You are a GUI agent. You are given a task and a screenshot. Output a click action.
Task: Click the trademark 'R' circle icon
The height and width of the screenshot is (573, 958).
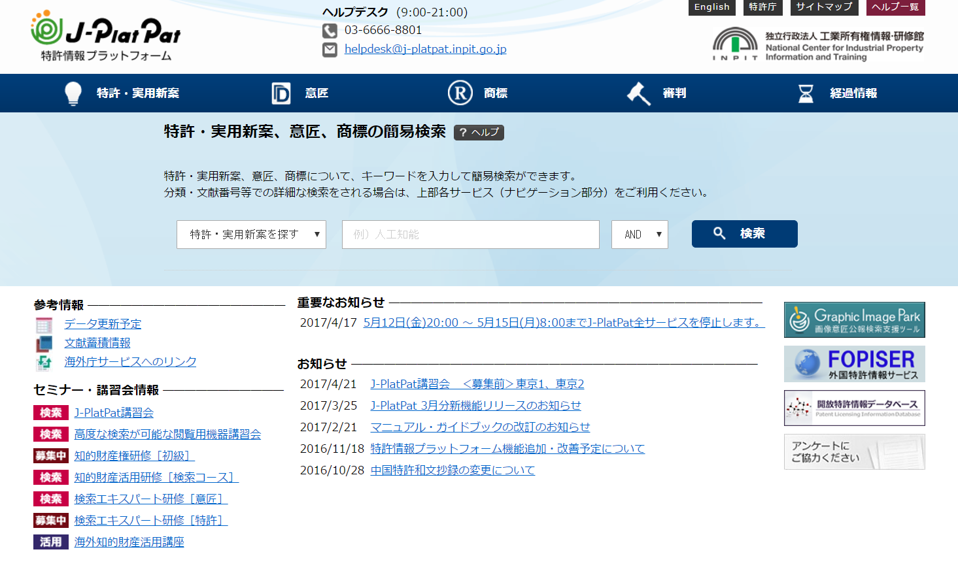[x=460, y=93]
